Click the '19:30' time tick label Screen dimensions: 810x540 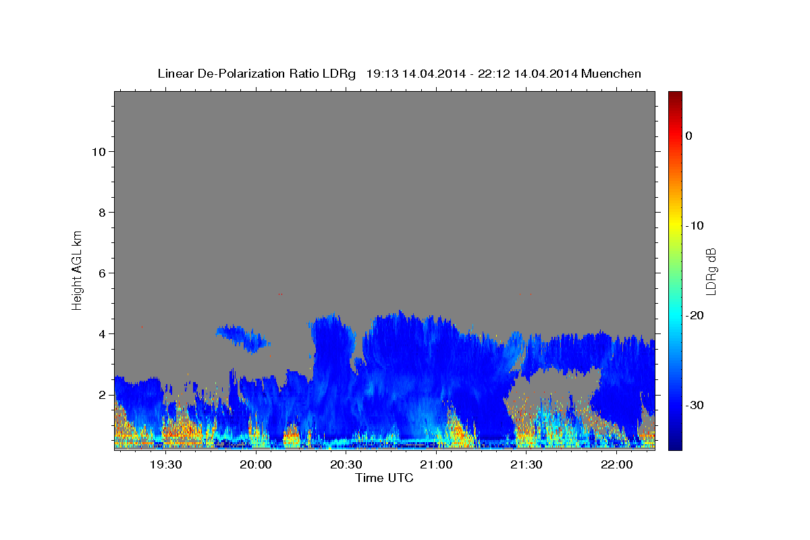click(165, 464)
